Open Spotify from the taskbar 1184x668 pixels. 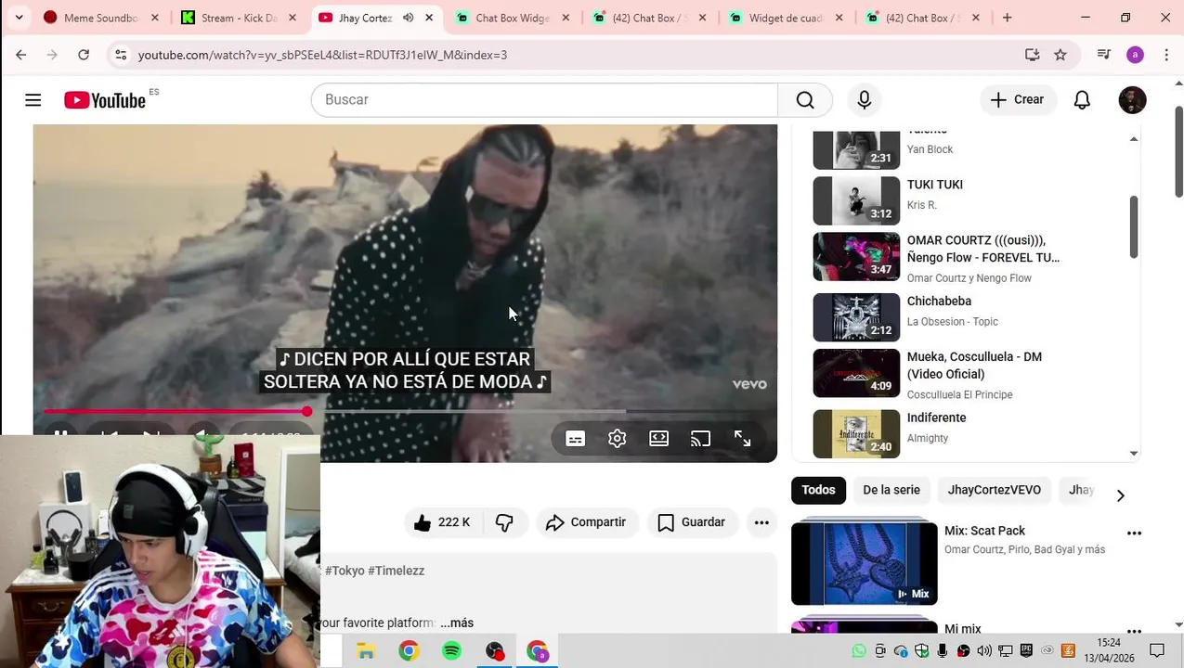tap(451, 651)
